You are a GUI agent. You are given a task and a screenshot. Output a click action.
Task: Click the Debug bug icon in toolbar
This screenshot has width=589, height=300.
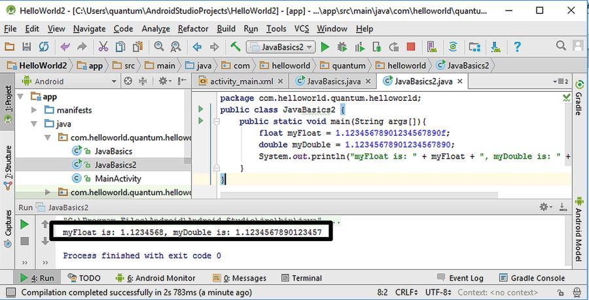pos(342,47)
